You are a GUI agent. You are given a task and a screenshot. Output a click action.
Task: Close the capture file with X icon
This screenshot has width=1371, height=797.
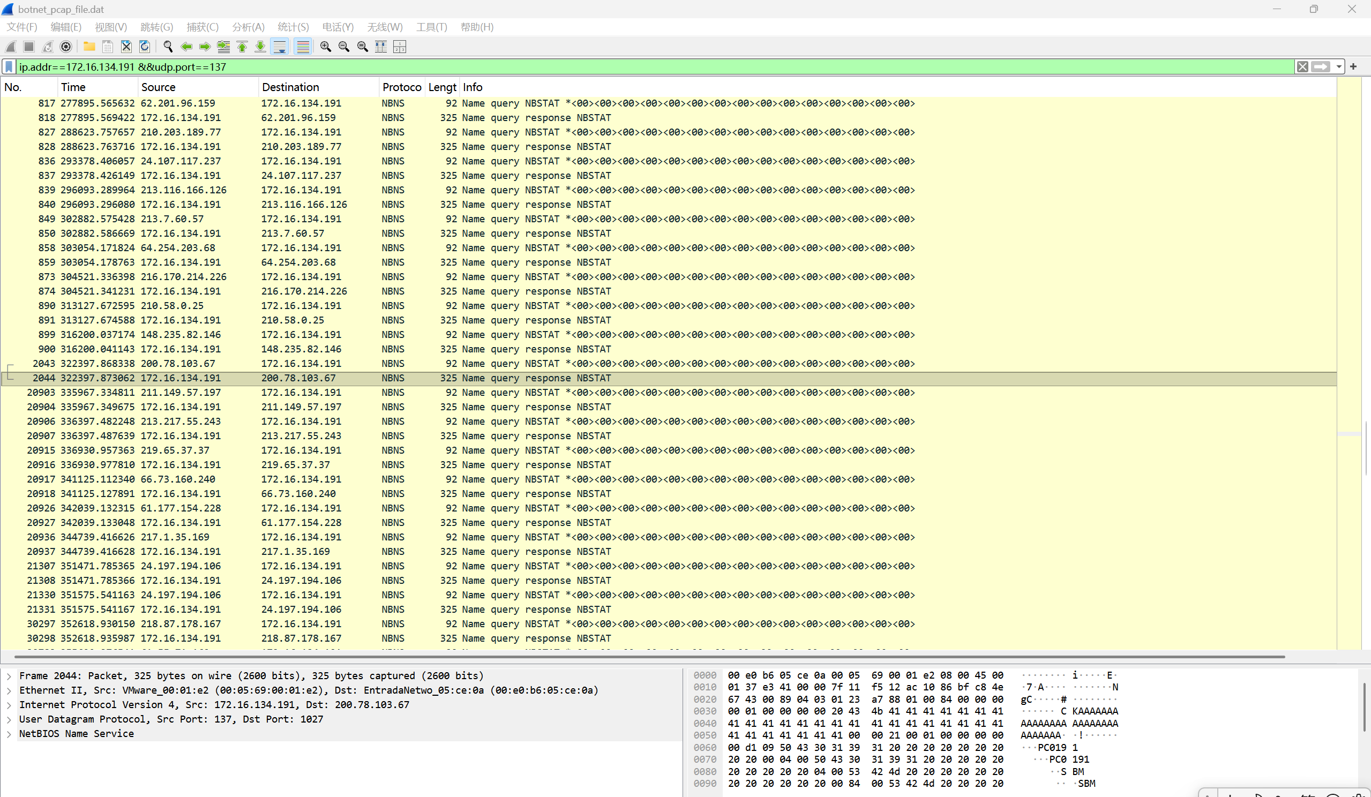click(x=126, y=47)
